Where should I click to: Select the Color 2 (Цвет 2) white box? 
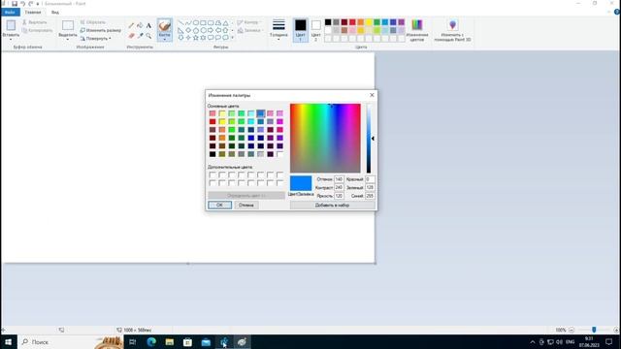click(316, 25)
